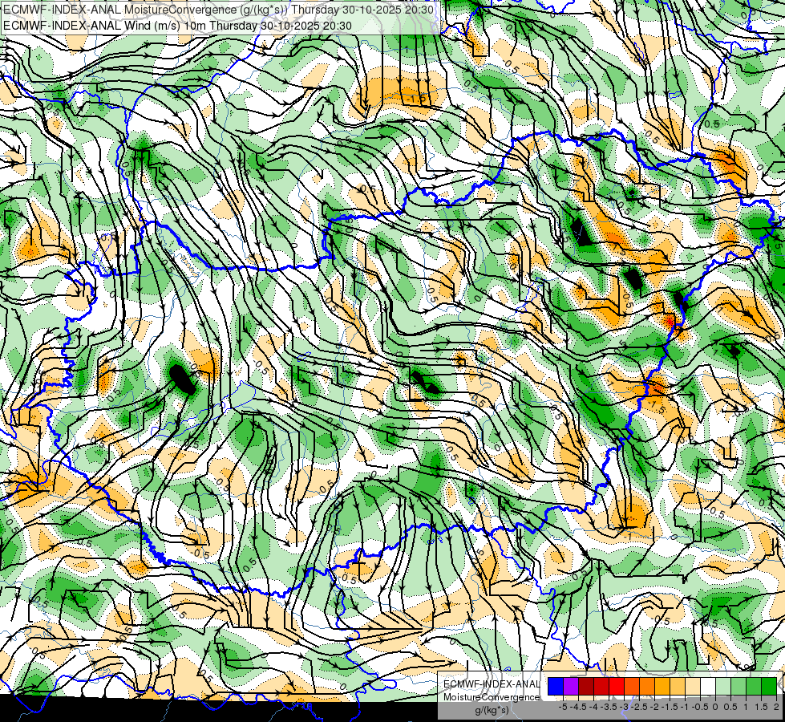This screenshot has width=785, height=722.
Task: Click the -1.5 tick label on the legend scale
Action: click(670, 707)
